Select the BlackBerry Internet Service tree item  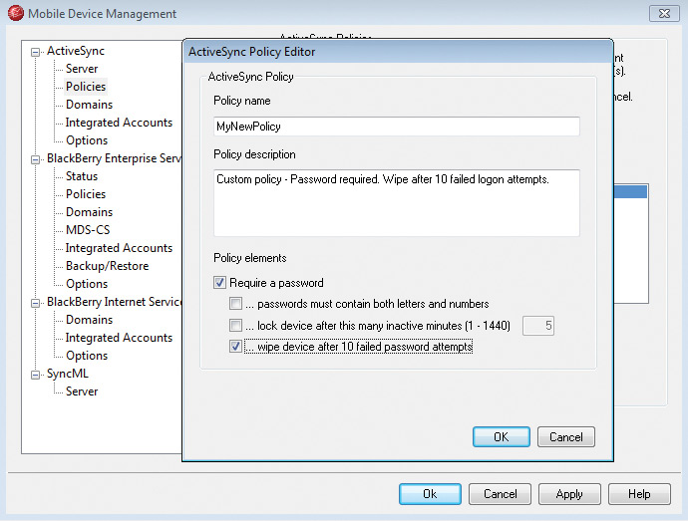(x=114, y=302)
